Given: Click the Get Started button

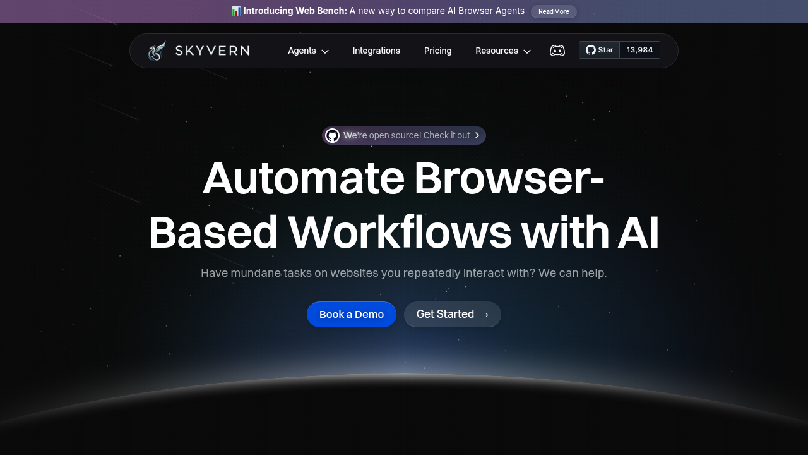Looking at the screenshot, I should tap(452, 314).
